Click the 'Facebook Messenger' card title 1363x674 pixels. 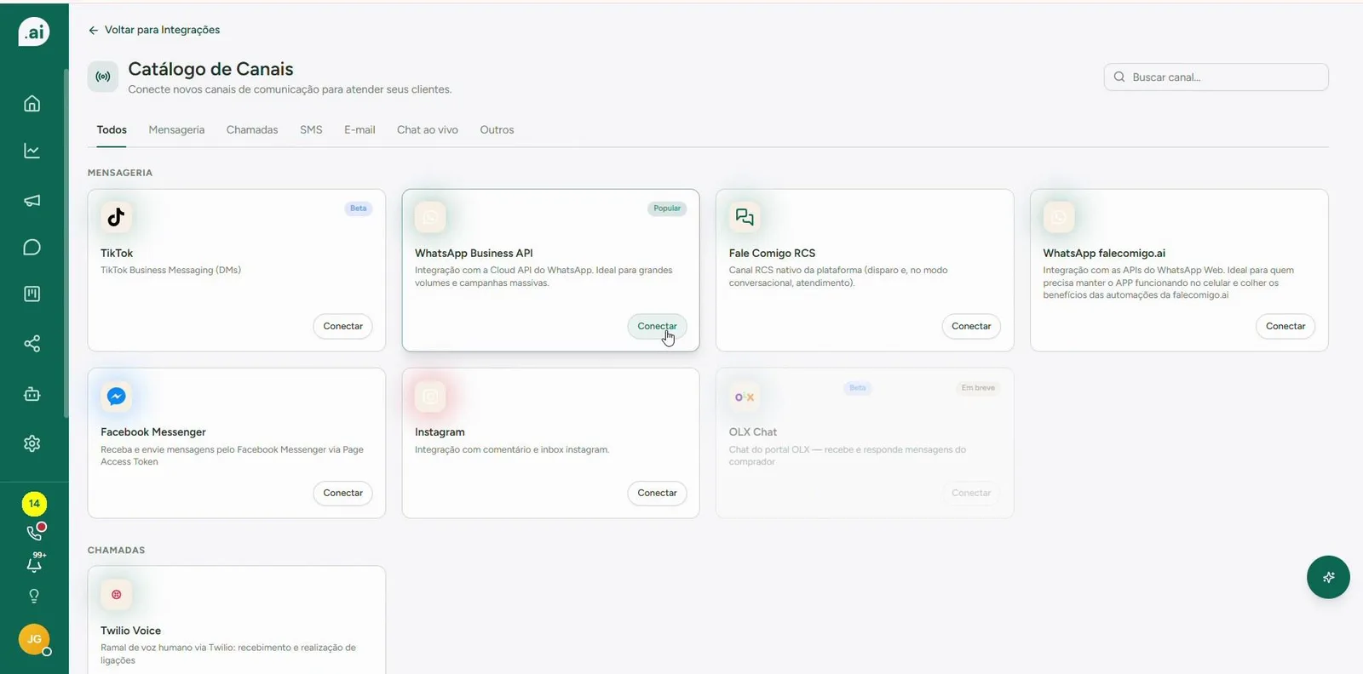(x=153, y=432)
